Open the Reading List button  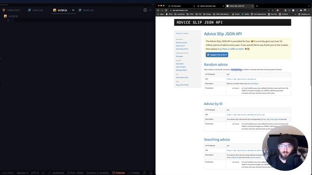point(304,14)
